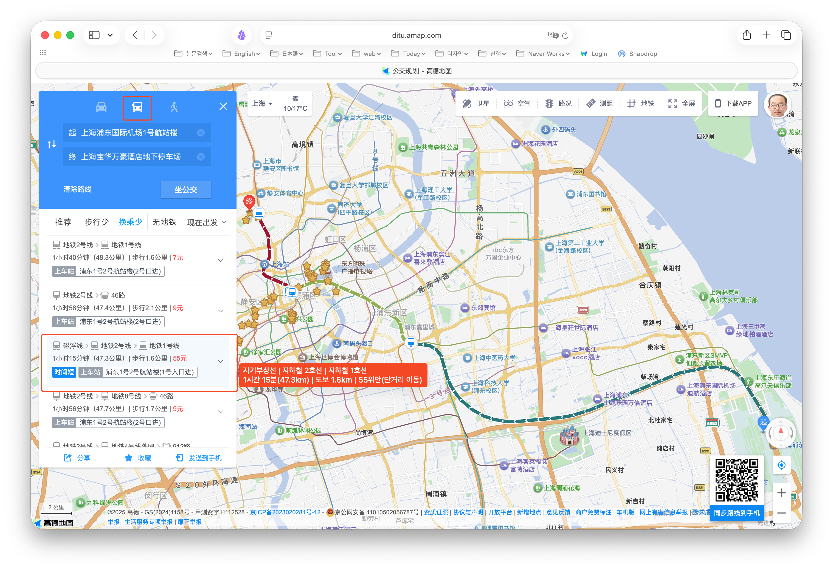Expand the 地铁2号线 to 46路 route details
Screen dimensions: 833x570
click(220, 311)
